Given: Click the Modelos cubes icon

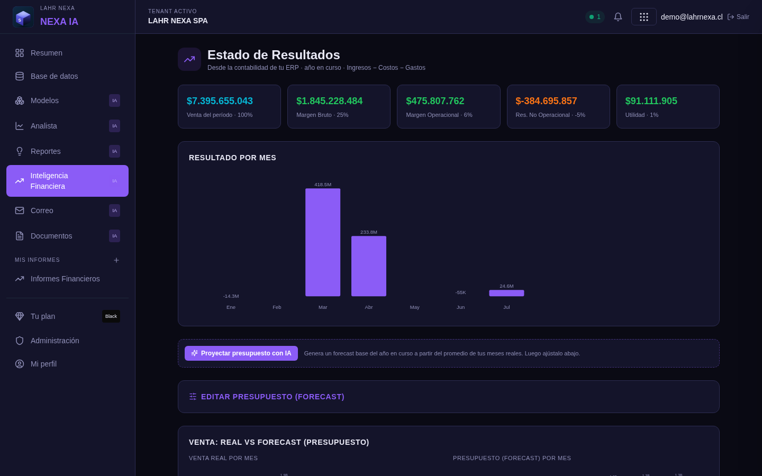Looking at the screenshot, I should point(20,100).
